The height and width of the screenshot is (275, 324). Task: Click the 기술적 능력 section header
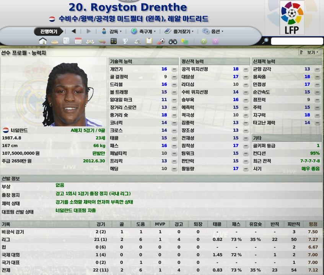(143, 61)
